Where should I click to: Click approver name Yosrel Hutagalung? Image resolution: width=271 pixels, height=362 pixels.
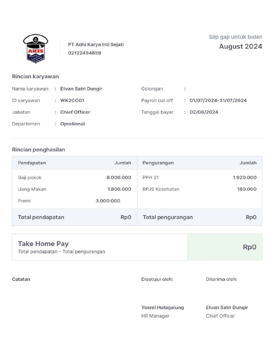click(x=162, y=308)
